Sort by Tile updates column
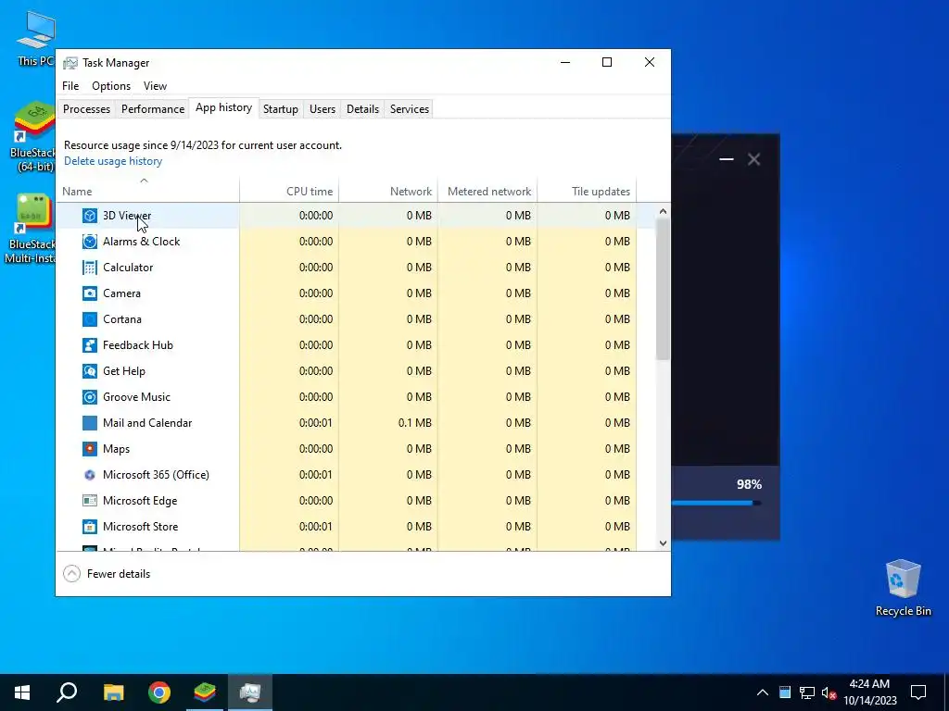 pyautogui.click(x=587, y=191)
